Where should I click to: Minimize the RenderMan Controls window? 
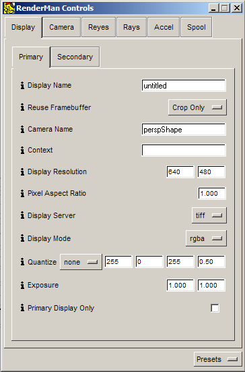point(214,9)
